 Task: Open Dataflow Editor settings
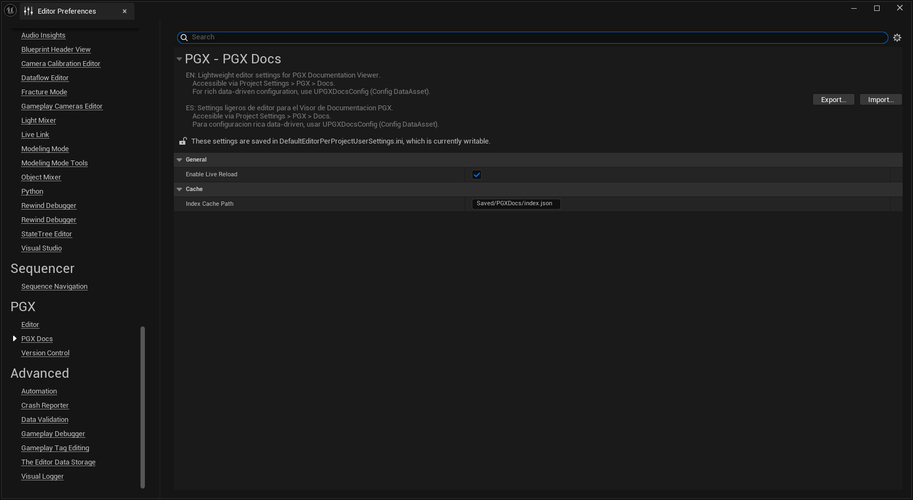(45, 78)
